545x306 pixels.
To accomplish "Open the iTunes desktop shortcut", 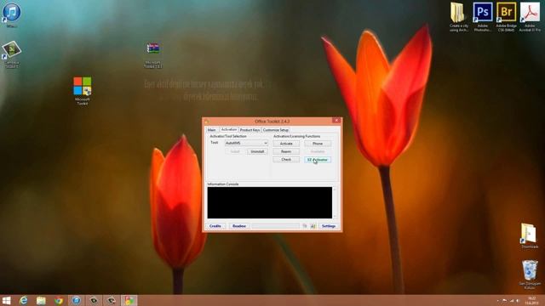I will click(11, 14).
